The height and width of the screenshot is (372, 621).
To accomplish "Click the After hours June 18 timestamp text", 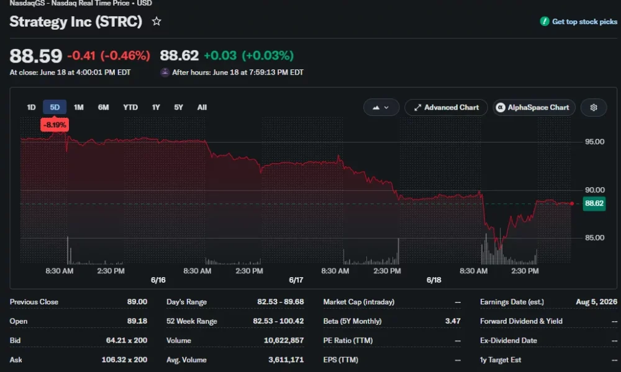I will pyautogui.click(x=238, y=73).
